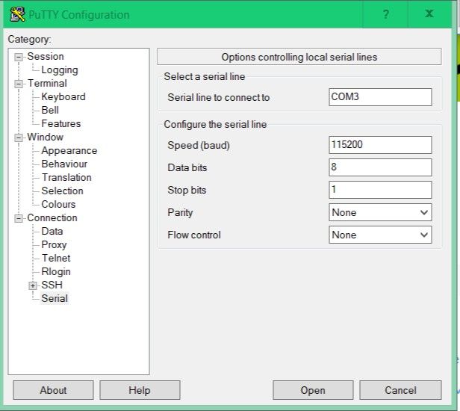Click the serial line field containing COM3
This screenshot has width=460, height=411.
point(380,97)
